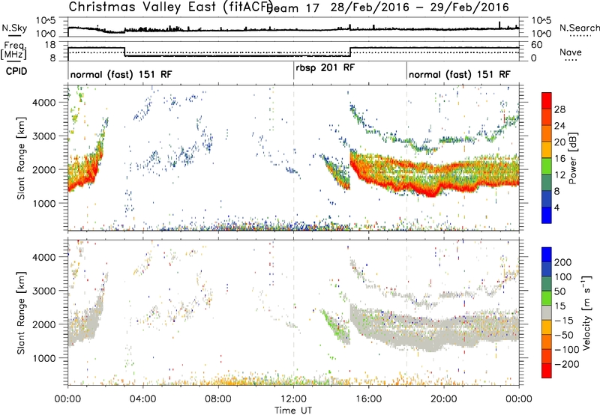
Task: Click the 'N.Search' legend label
Action: pyautogui.click(x=579, y=28)
